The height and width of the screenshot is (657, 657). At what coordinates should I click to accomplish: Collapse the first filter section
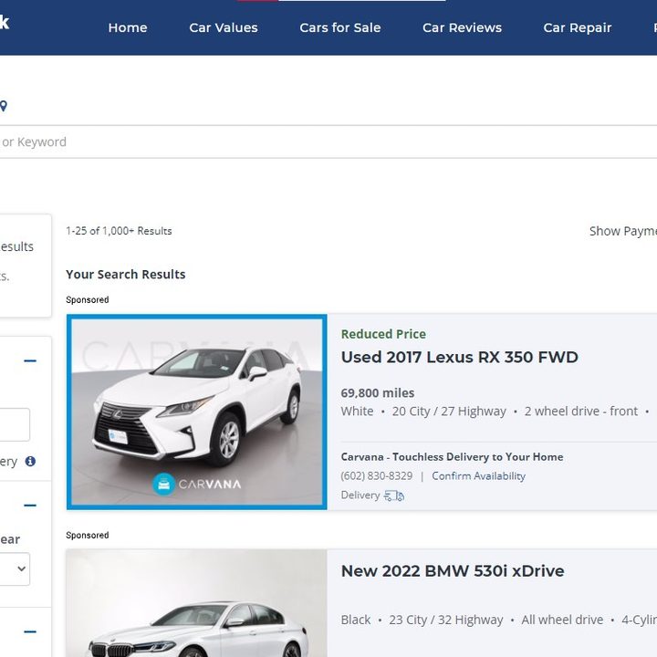pyautogui.click(x=30, y=361)
